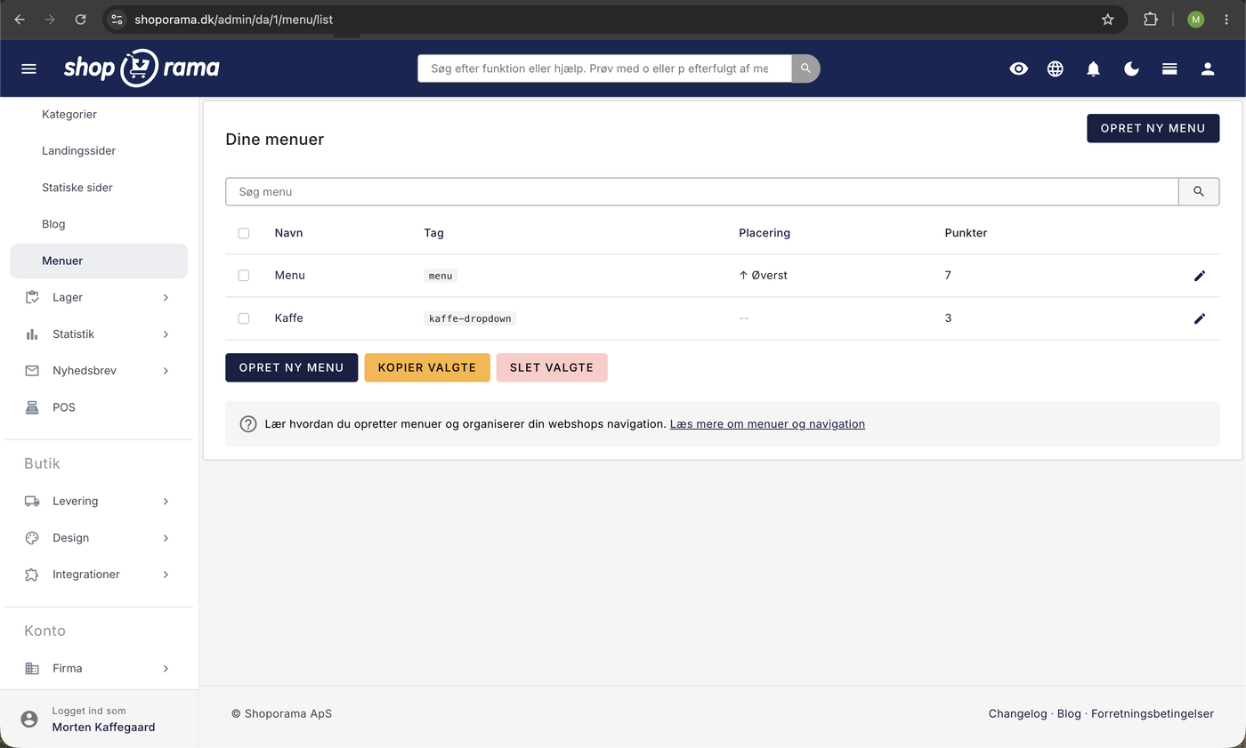The image size is (1246, 748).
Task: Open the hamburger sidebar menu
Action: [x=28, y=68]
